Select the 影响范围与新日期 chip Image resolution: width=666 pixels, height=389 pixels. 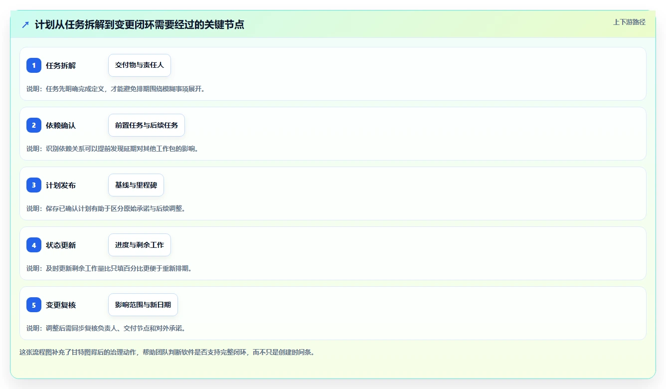[143, 305]
